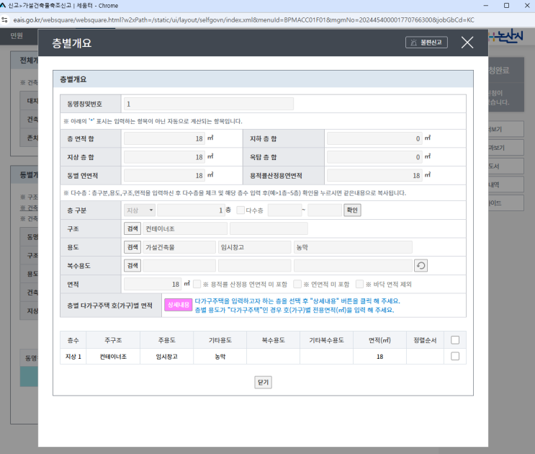
Task: Click the 컨테이너조 cell in the table row
Action: click(x=113, y=357)
